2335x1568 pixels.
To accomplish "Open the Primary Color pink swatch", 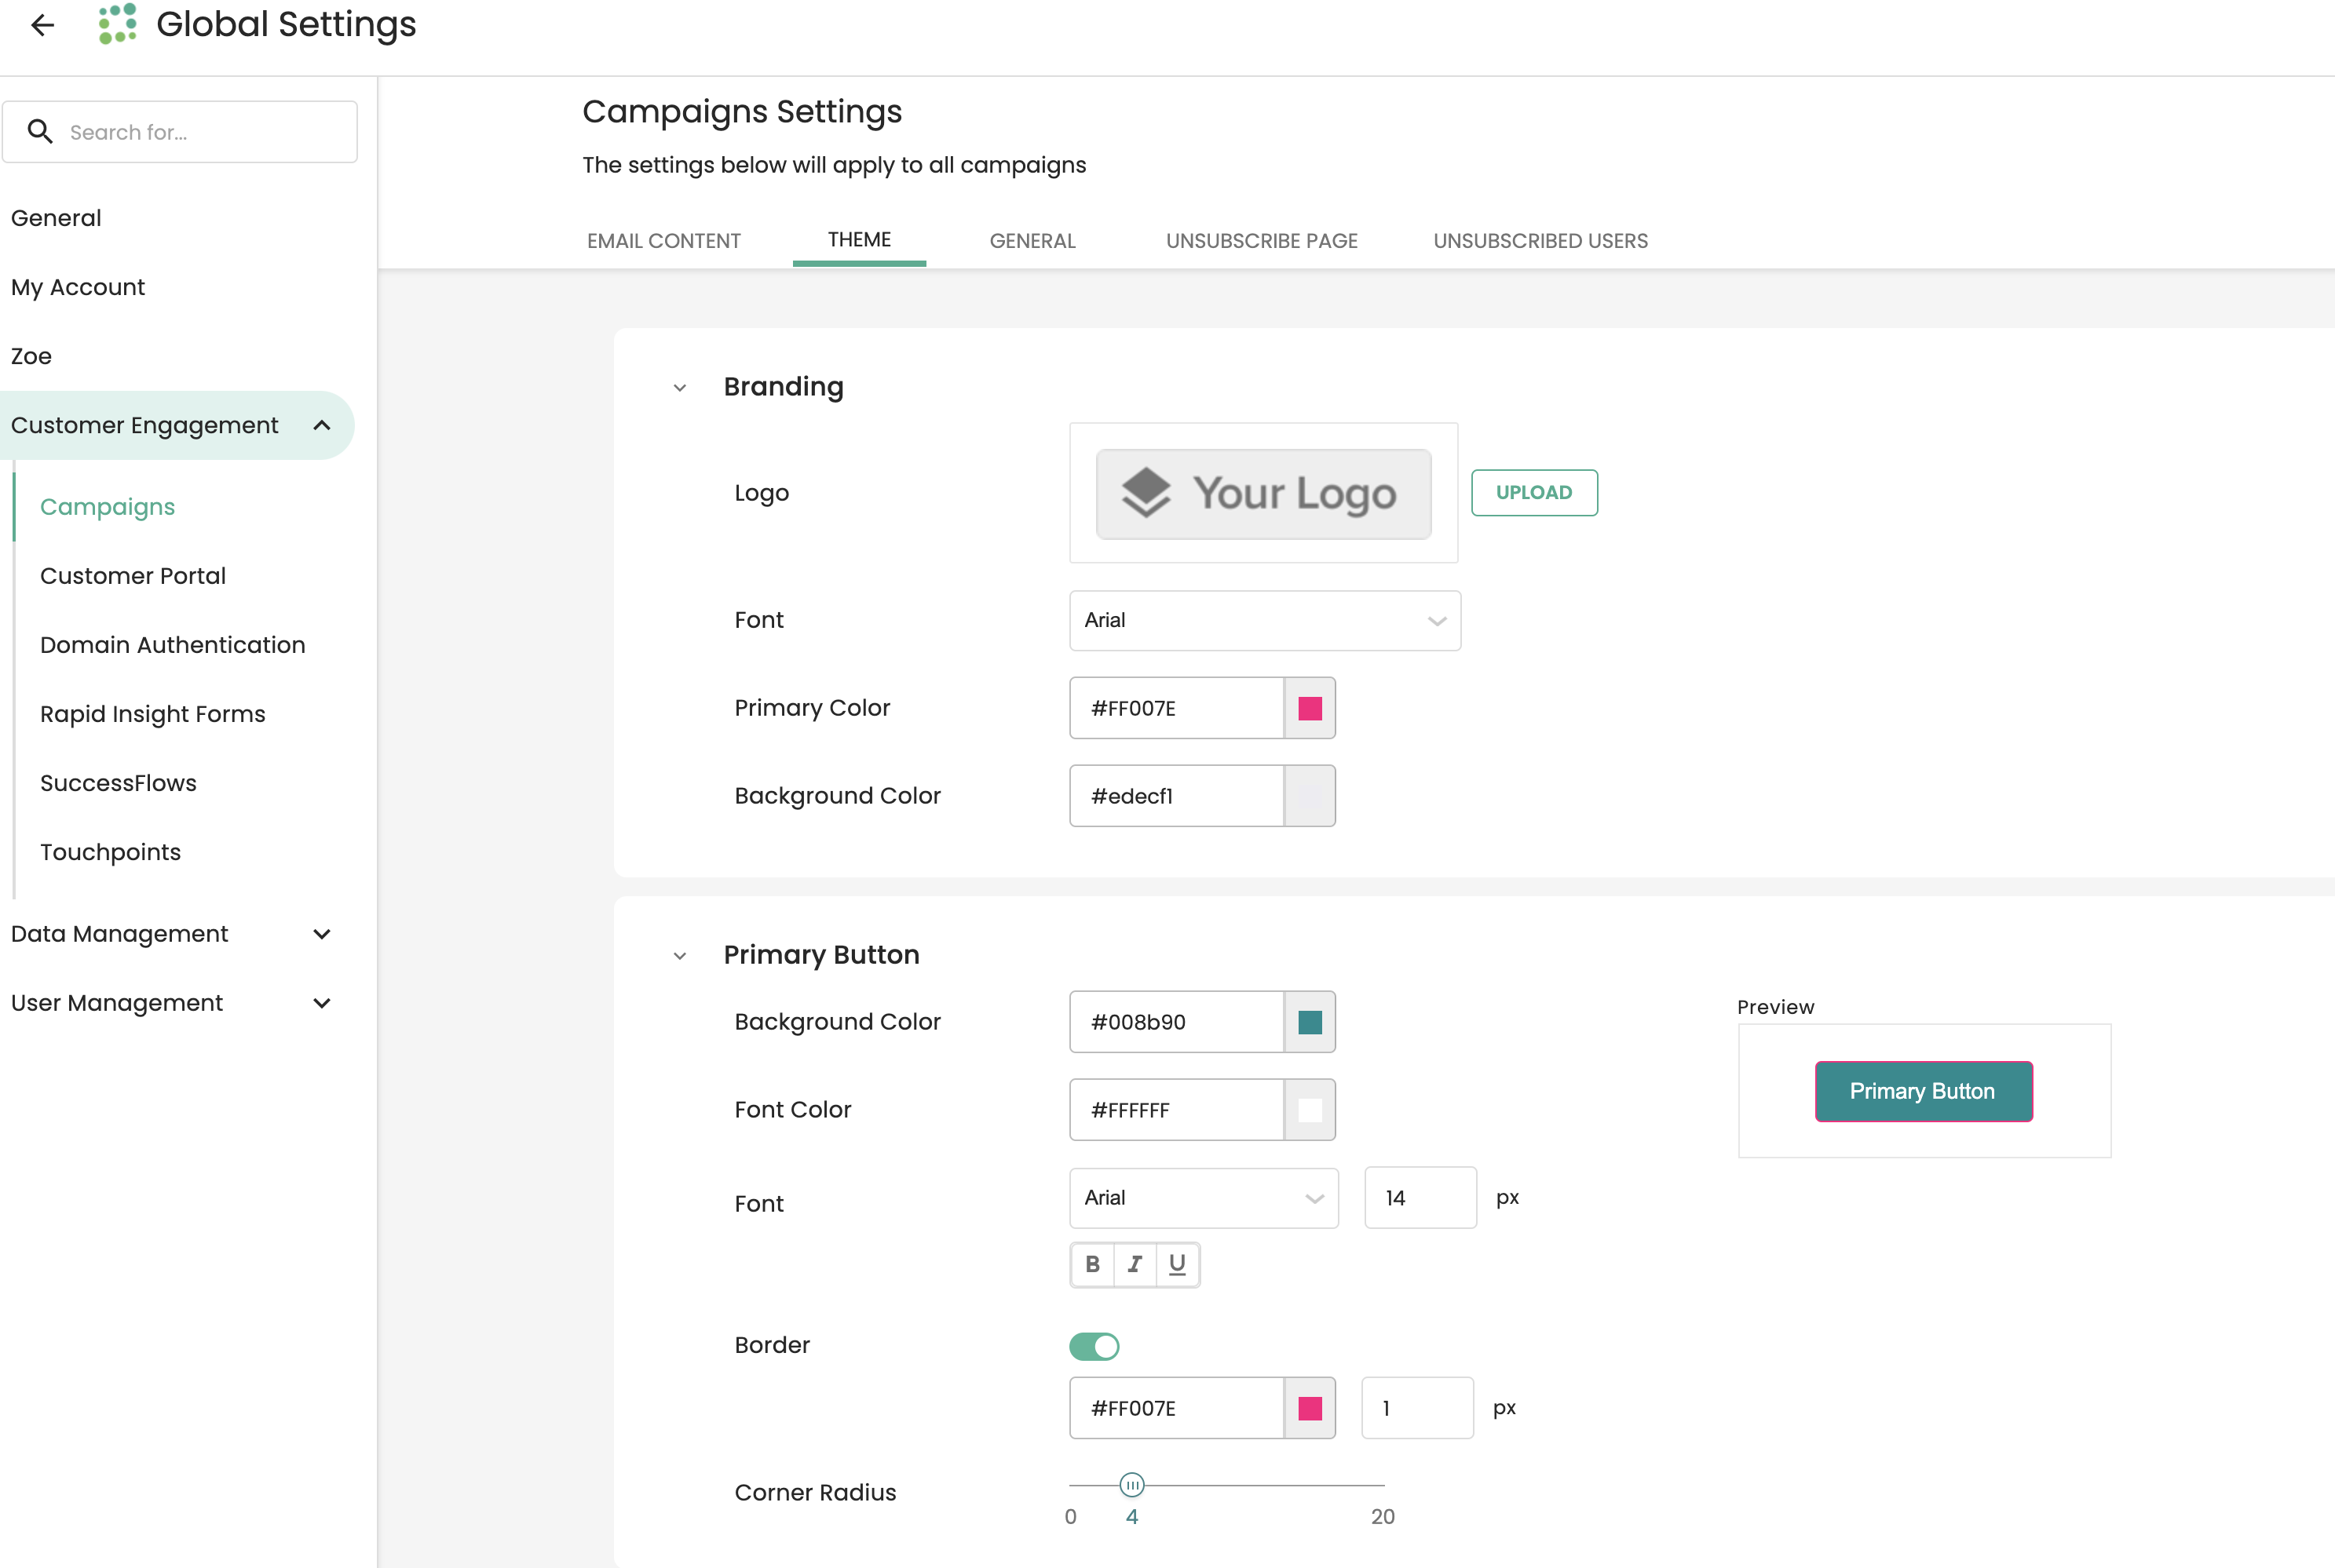I will point(1310,708).
